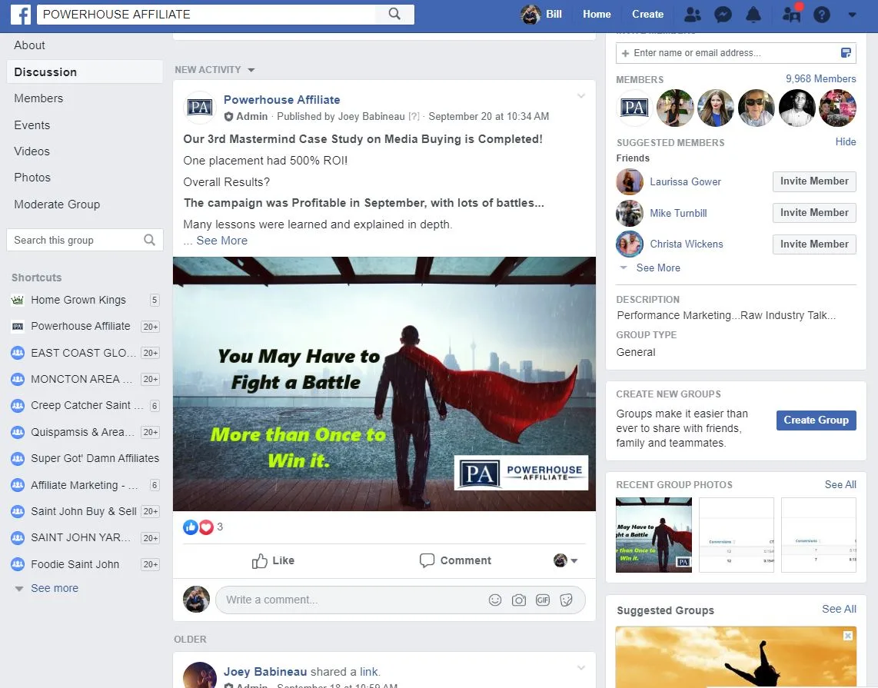Open Moderate Group
This screenshot has height=688, width=878.
tap(57, 204)
